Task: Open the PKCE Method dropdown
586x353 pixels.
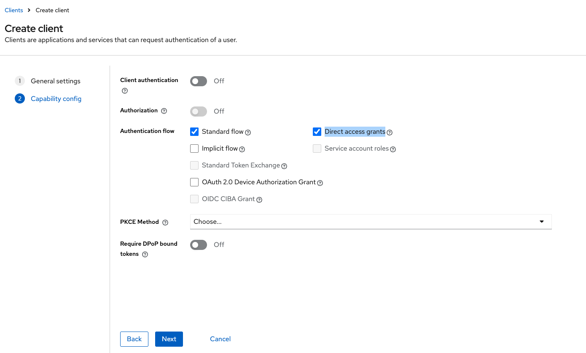Action: coord(541,221)
